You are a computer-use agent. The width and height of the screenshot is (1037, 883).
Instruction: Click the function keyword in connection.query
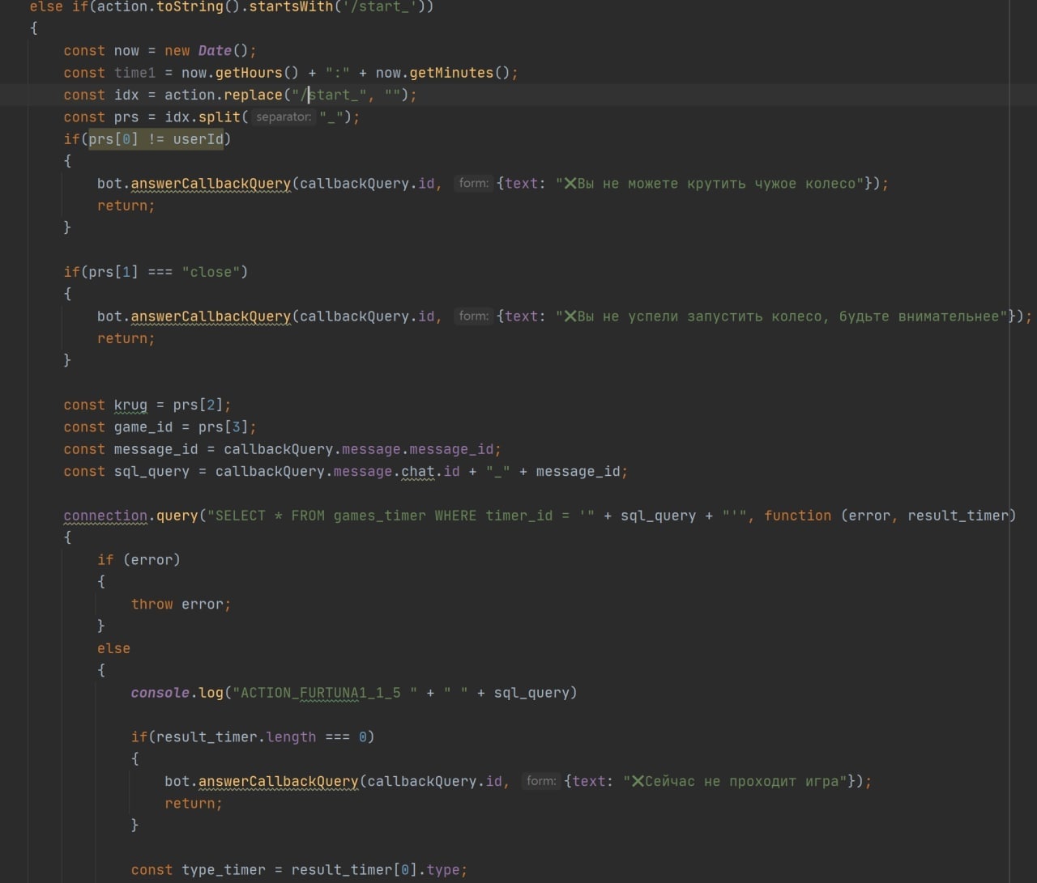click(x=798, y=516)
